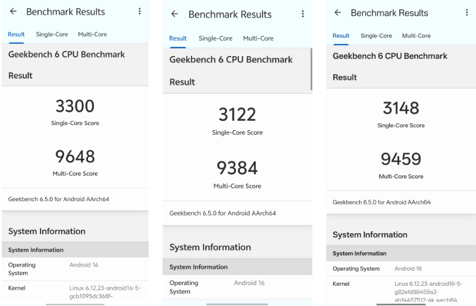The image size is (476, 306).
Task: Open overflow menu on left screen
Action: point(139,12)
